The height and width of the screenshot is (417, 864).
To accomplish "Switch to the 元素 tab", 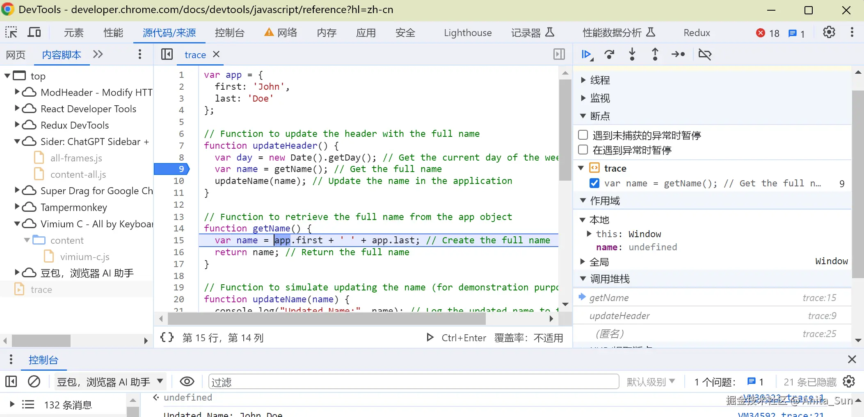I will tap(74, 33).
